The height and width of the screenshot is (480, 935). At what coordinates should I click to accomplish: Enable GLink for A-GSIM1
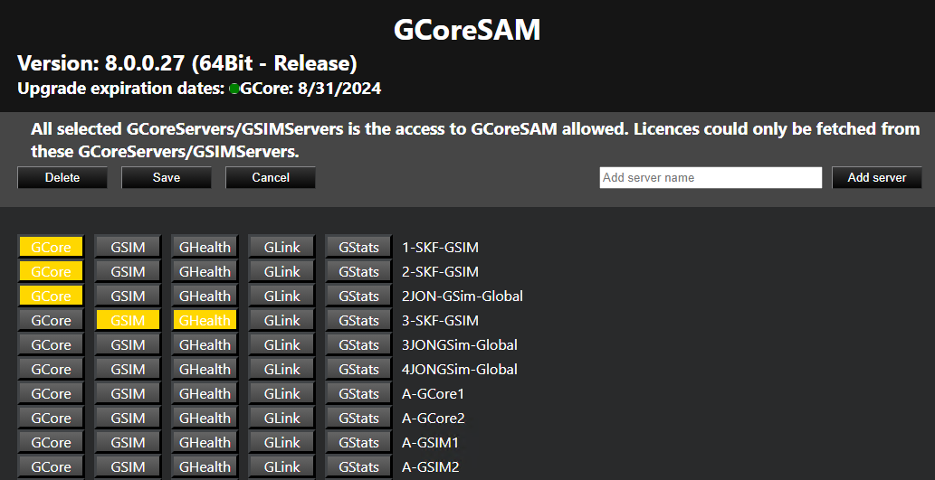pyautogui.click(x=281, y=442)
